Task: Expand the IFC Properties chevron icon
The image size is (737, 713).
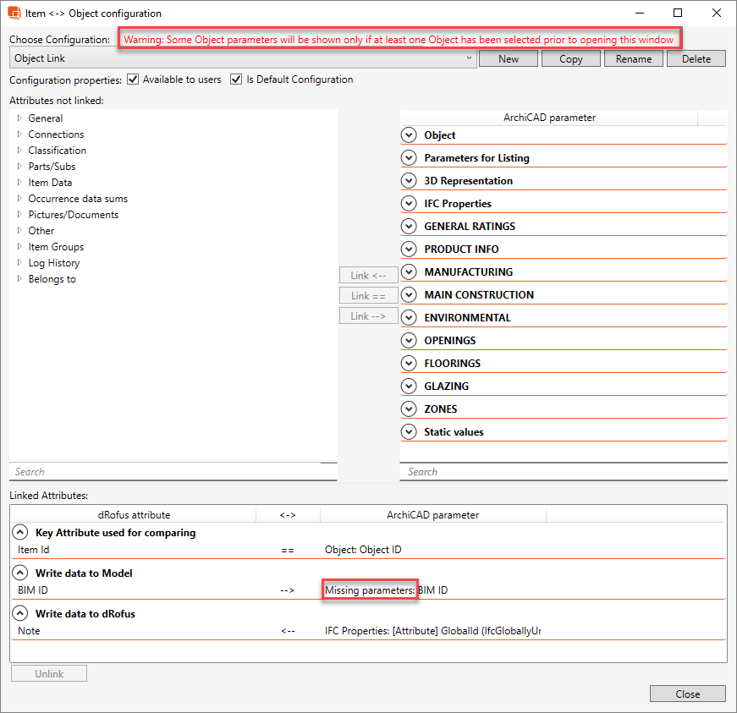Action: [x=410, y=204]
